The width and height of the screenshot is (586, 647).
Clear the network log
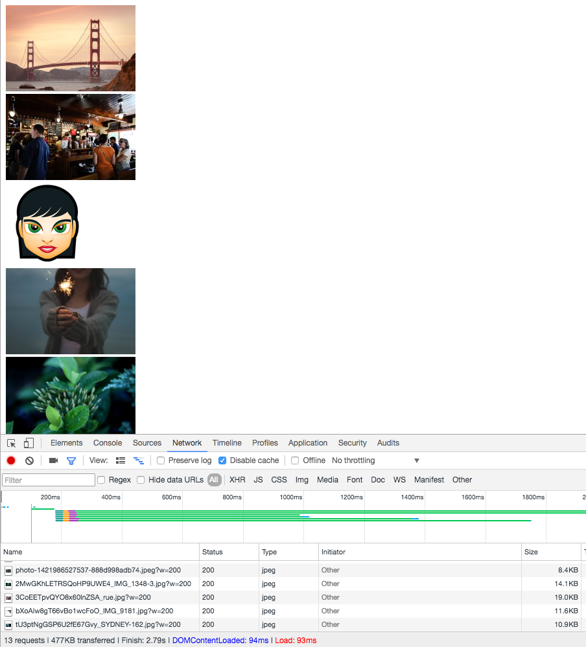tap(29, 460)
